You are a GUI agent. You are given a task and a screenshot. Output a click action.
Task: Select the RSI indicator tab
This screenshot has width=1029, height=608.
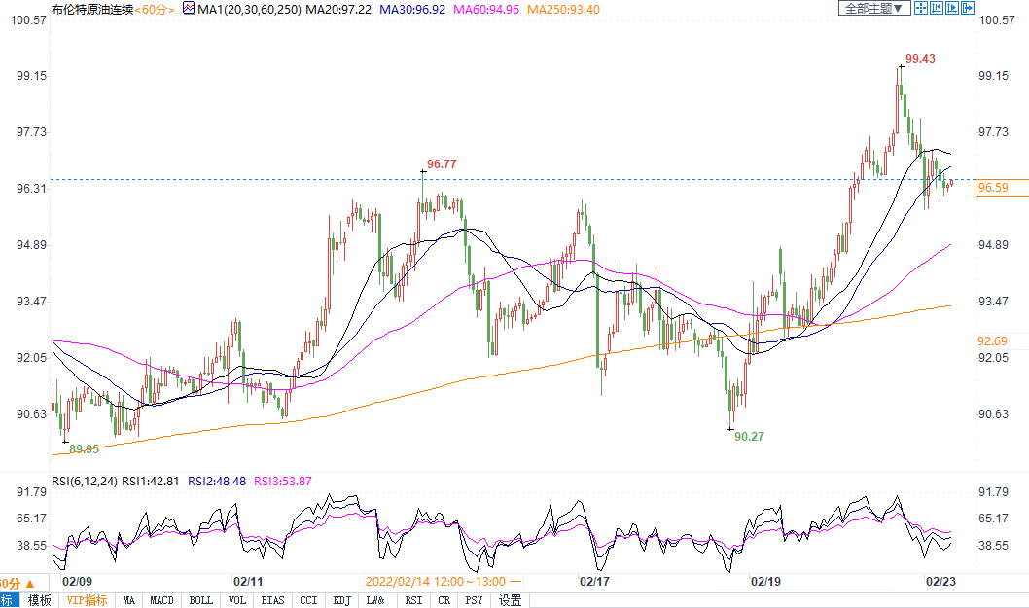[413, 600]
